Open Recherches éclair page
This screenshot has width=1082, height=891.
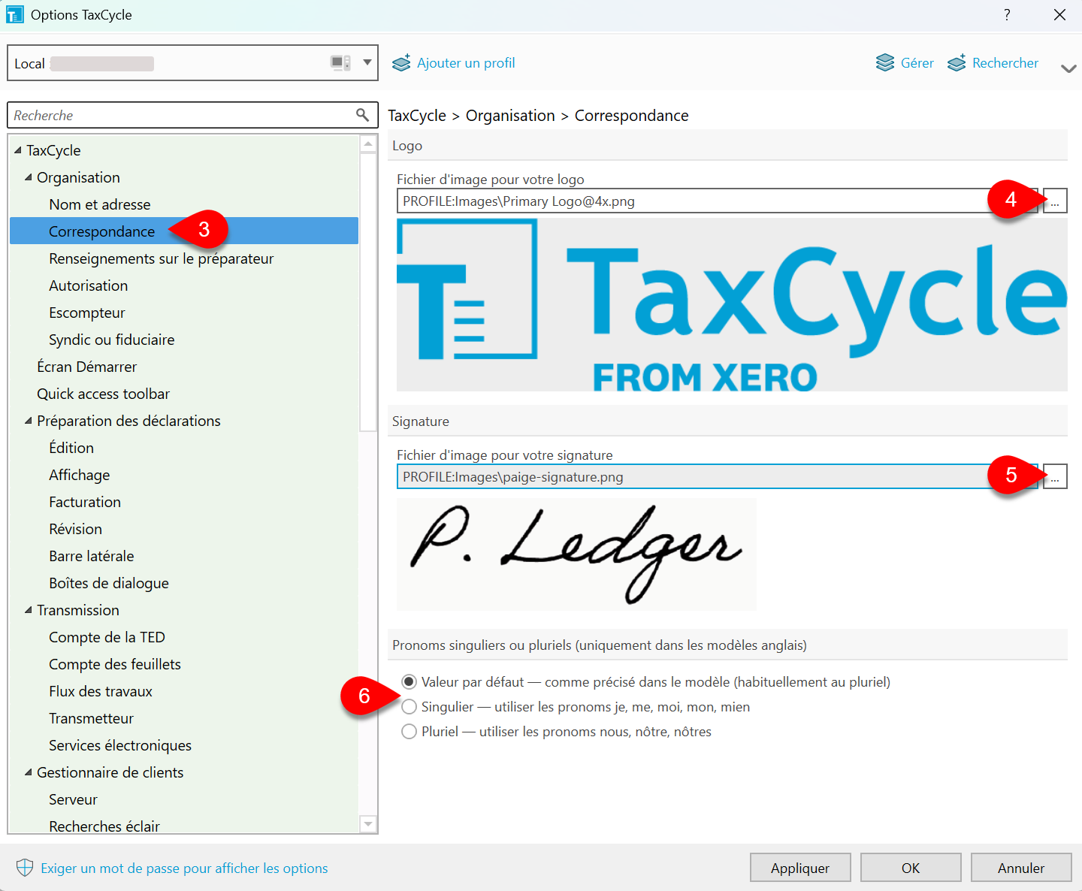pyautogui.click(x=104, y=826)
